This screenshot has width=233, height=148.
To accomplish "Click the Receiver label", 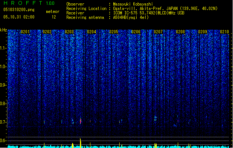I will [x=75, y=13].
